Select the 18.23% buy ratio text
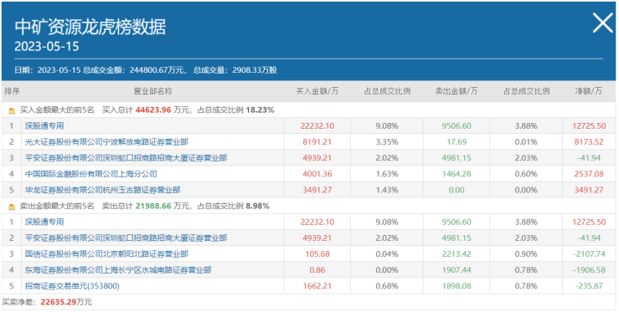Screen dimensions: 619x312 click(x=260, y=110)
